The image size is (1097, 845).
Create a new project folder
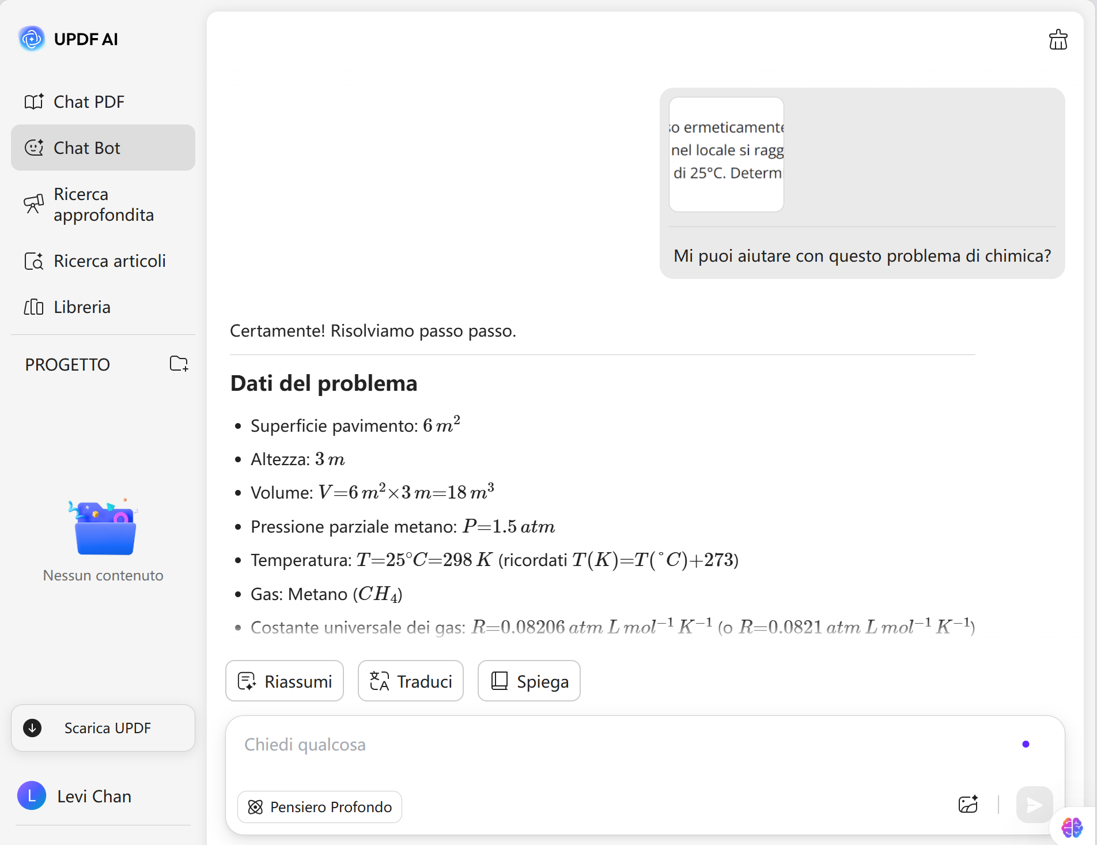pos(179,364)
